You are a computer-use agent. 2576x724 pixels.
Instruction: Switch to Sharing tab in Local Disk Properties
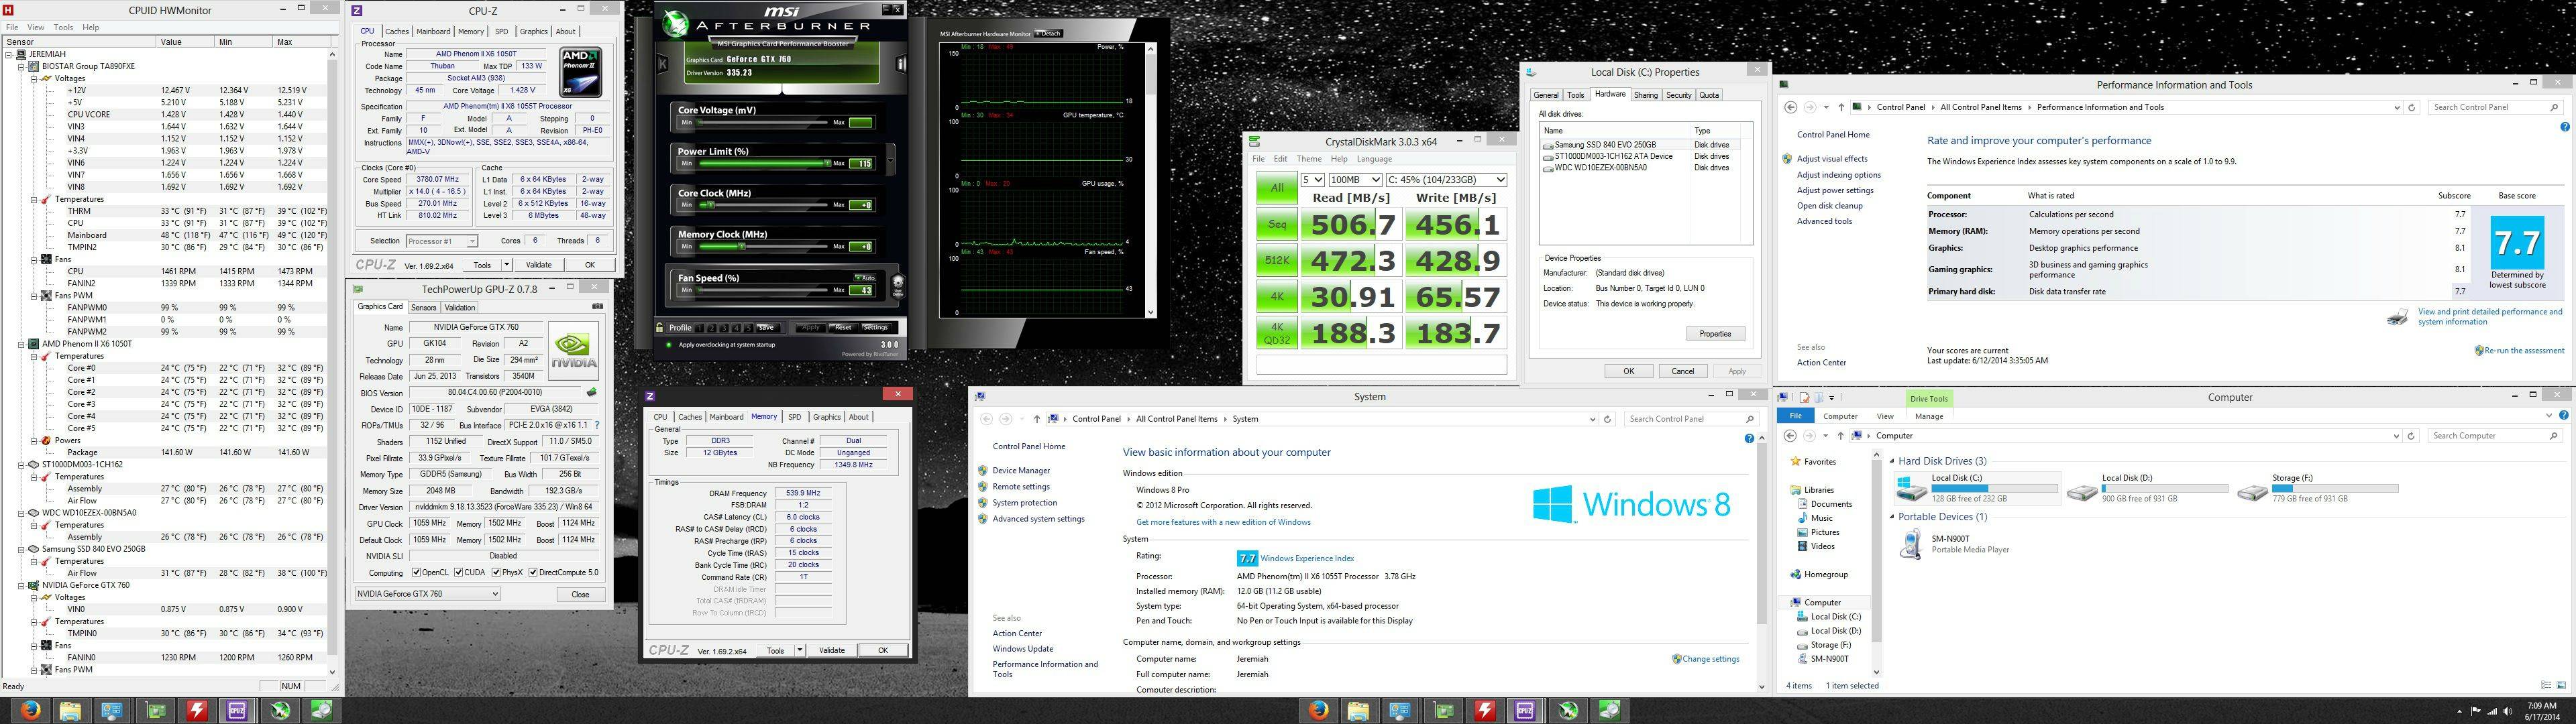pos(1645,95)
